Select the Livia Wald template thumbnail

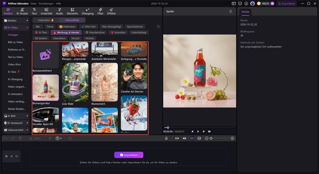pyautogui.click(x=75, y=82)
